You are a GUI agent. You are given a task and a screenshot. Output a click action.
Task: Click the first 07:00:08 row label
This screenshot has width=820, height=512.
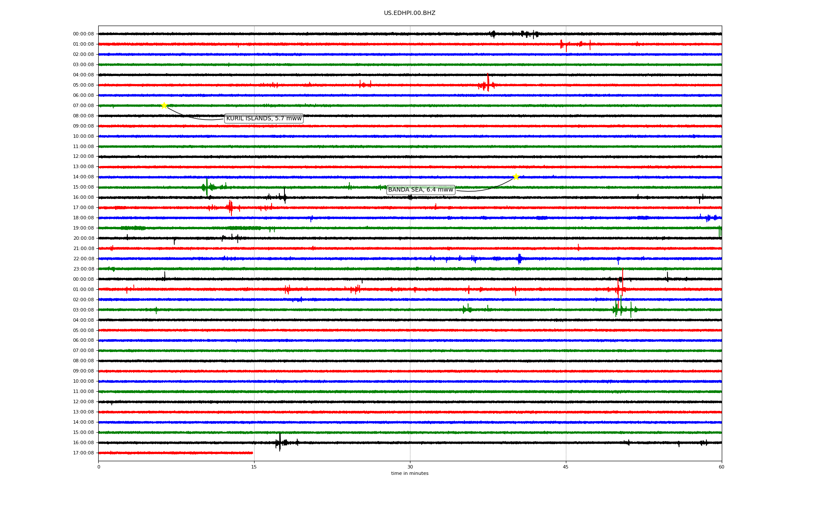[83, 105]
